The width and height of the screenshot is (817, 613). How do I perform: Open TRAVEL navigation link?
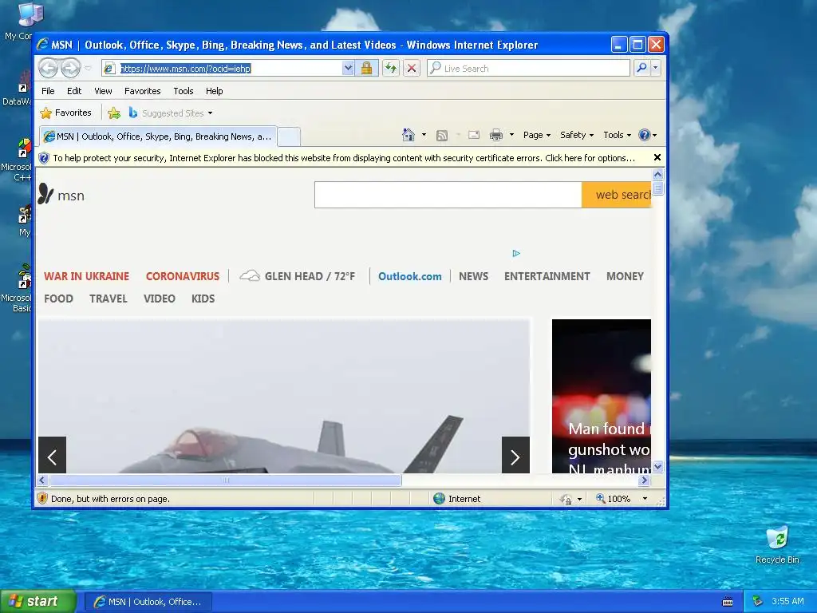[108, 299]
